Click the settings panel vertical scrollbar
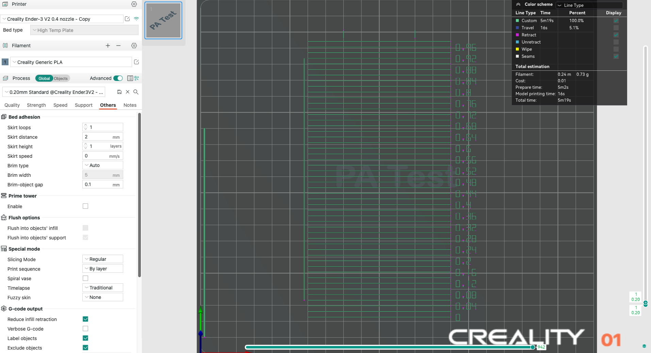The image size is (651, 353). [x=140, y=195]
